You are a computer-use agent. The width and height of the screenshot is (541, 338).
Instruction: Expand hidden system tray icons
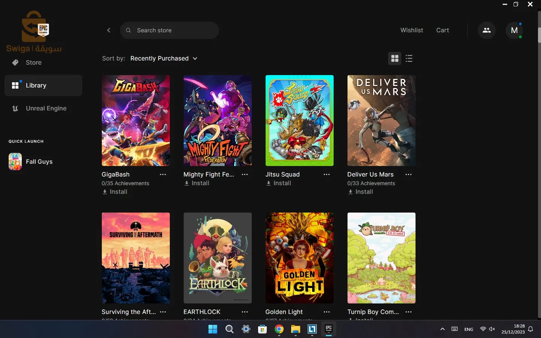click(x=443, y=329)
